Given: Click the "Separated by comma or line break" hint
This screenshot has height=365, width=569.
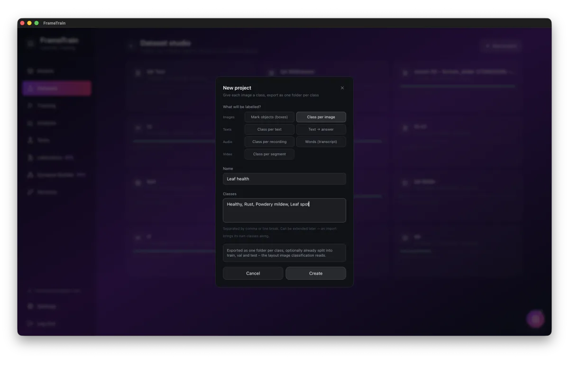Looking at the screenshot, I should click(x=280, y=232).
